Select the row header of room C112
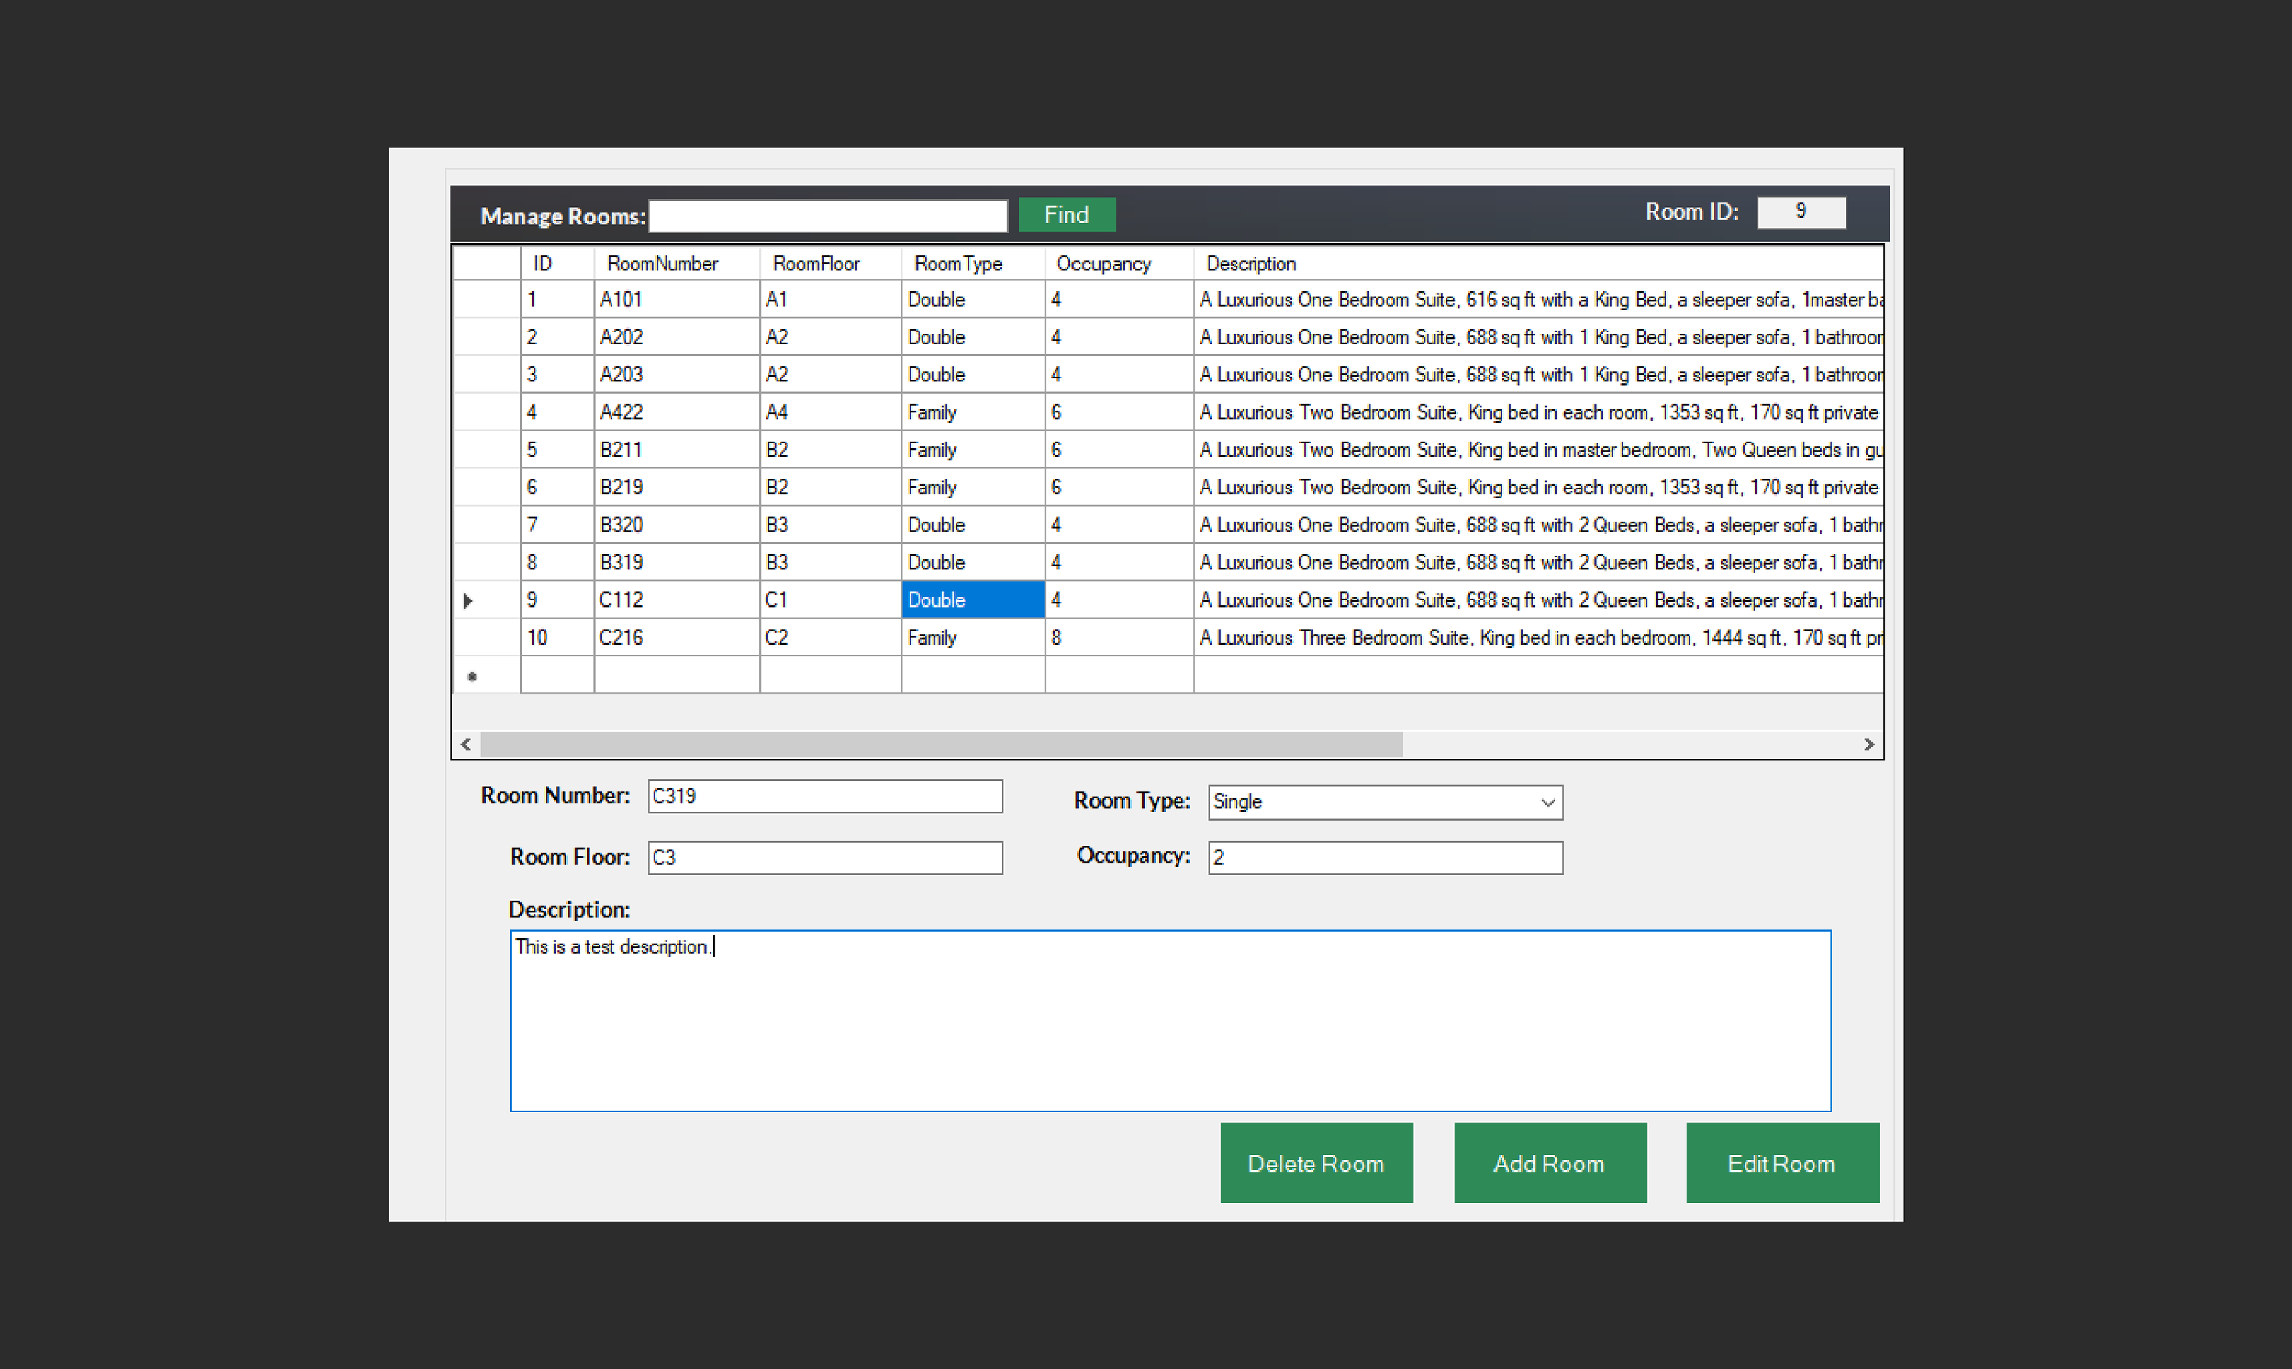2292x1369 pixels. 487,600
